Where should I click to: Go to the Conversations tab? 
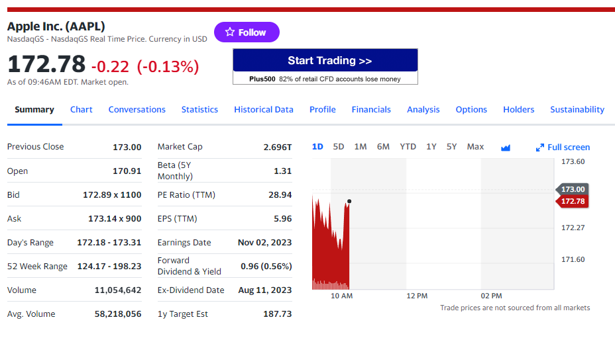[x=137, y=110]
